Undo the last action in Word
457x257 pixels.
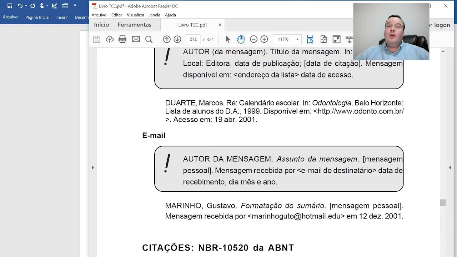point(20,6)
